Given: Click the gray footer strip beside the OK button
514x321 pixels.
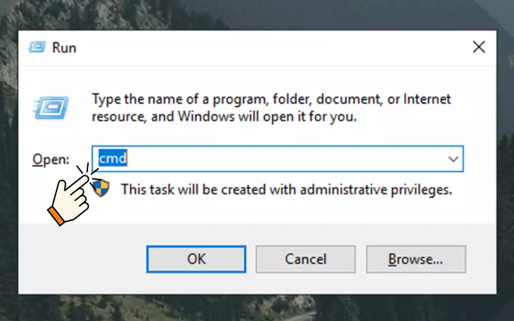Looking at the screenshot, I should [x=82, y=259].
